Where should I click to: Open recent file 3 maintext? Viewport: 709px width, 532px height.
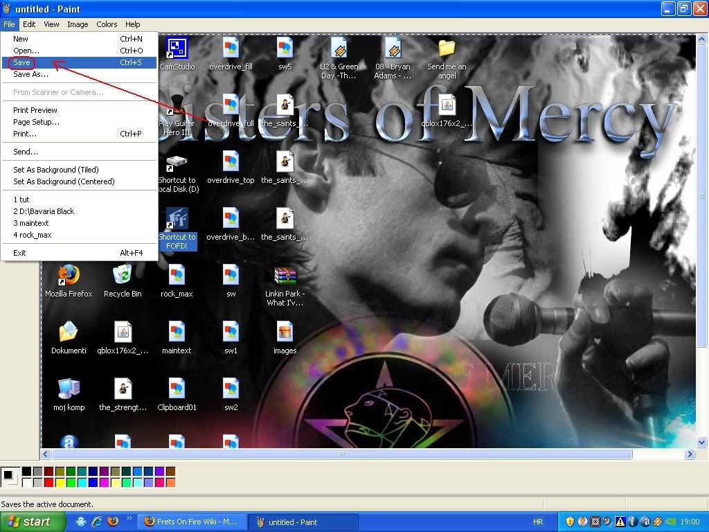click(79, 223)
